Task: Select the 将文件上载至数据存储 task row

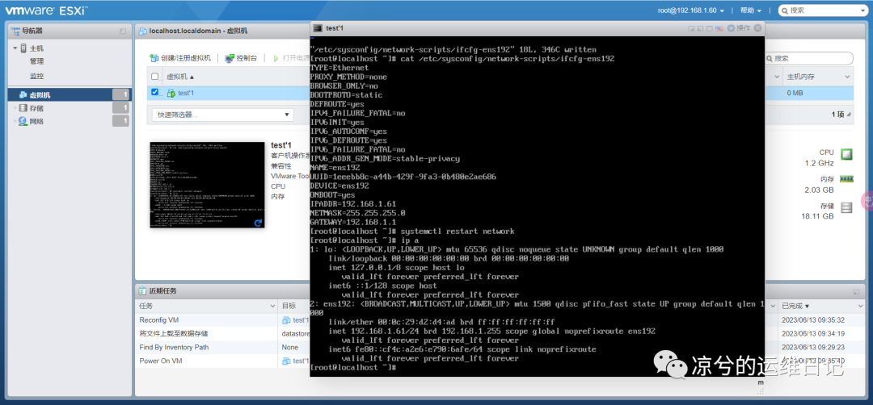Action: click(174, 333)
